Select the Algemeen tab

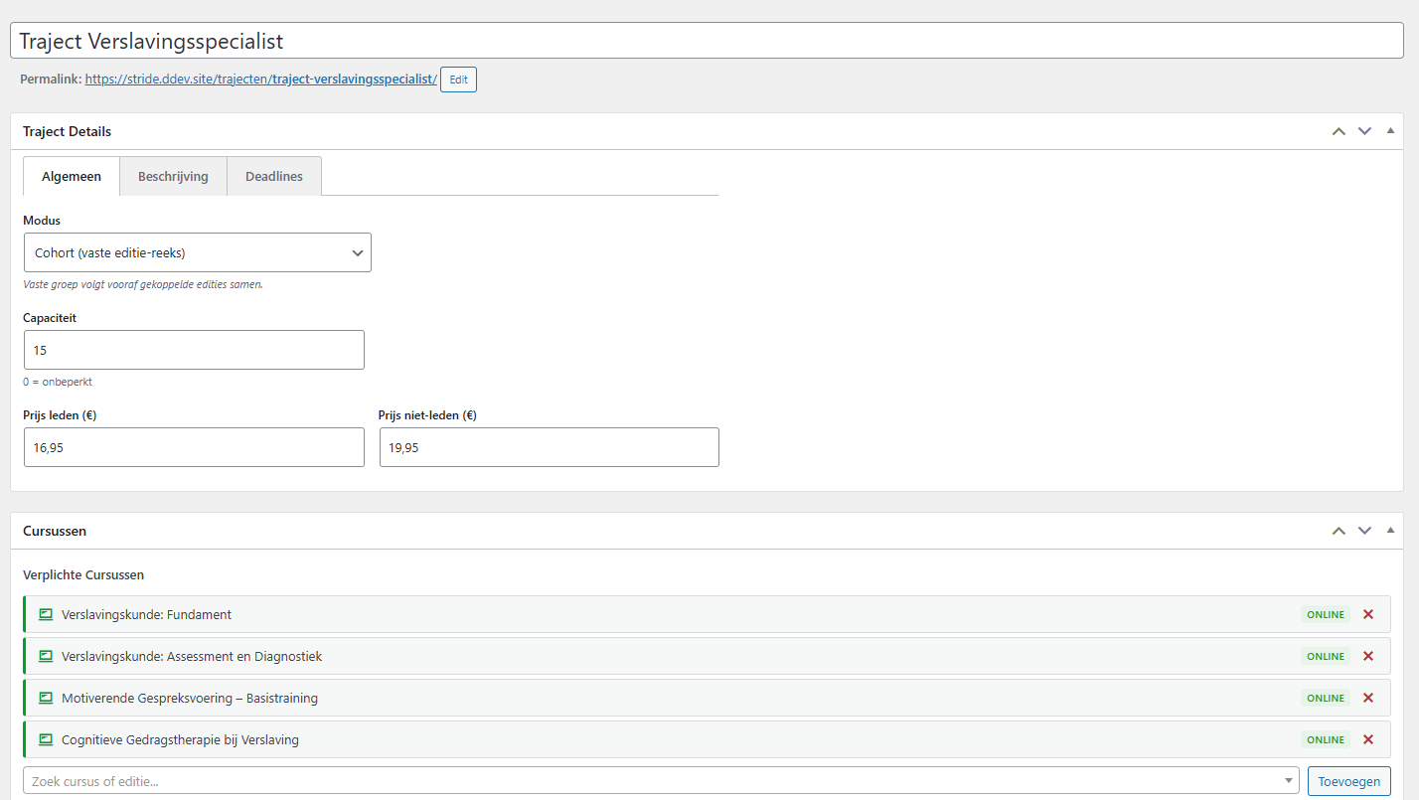coord(72,176)
